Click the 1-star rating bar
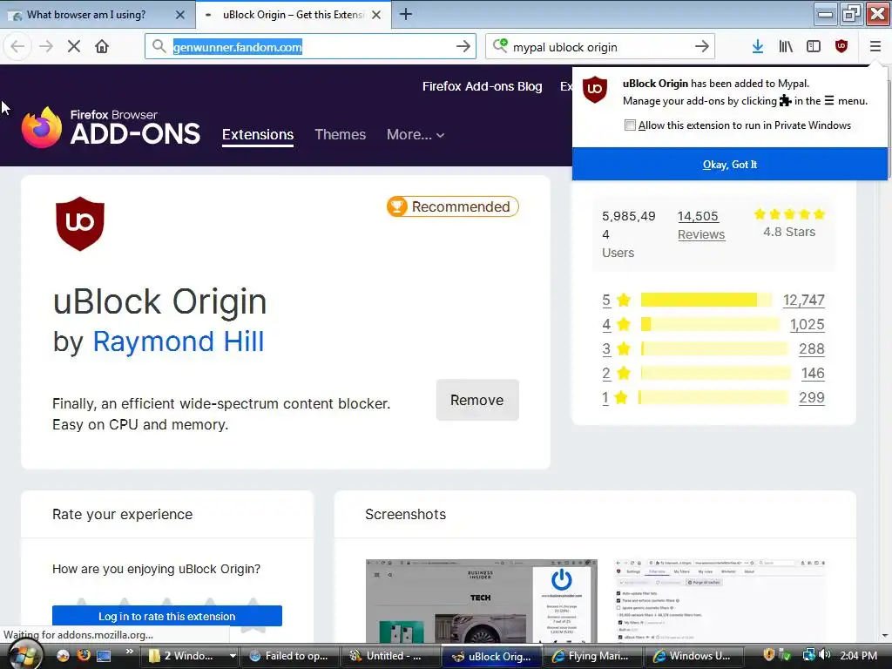Image resolution: width=892 pixels, height=669 pixels. (713, 397)
